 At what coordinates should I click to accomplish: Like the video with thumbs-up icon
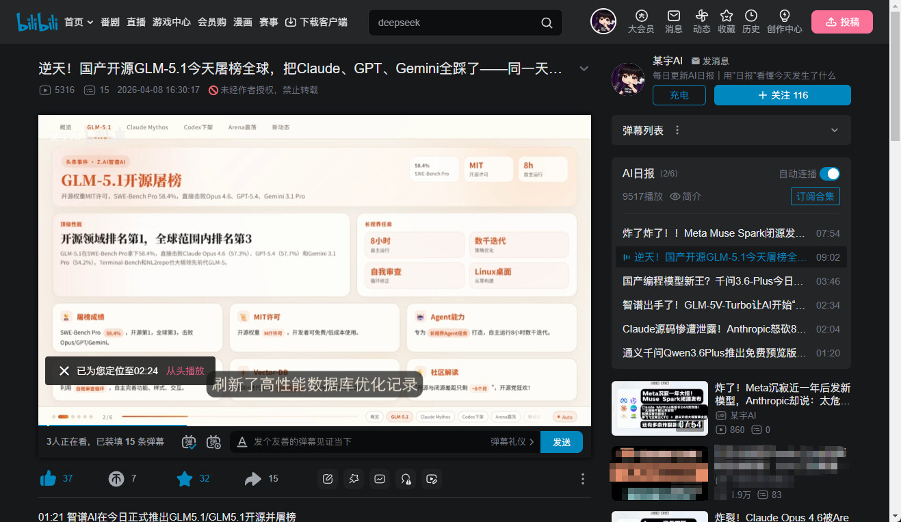coord(49,478)
